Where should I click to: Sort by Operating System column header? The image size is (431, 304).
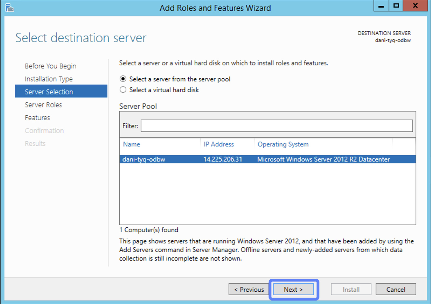(283, 144)
